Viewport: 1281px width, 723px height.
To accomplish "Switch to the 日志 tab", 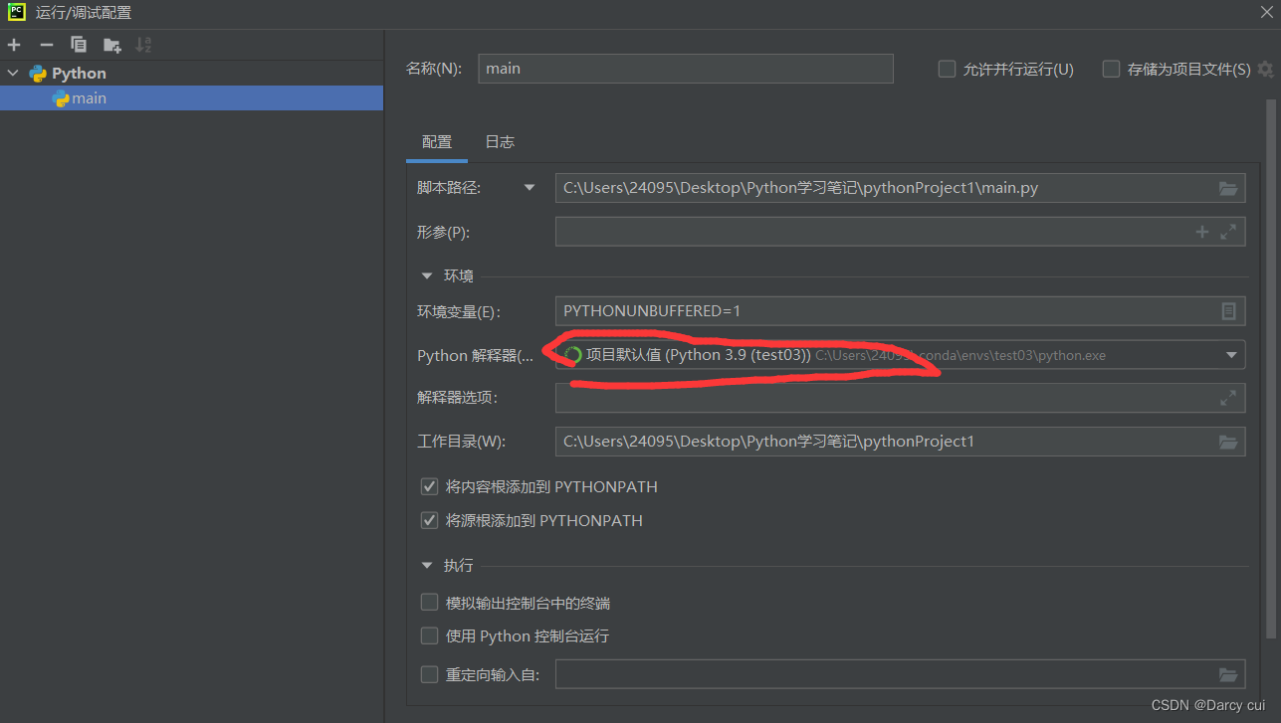I will coord(500,142).
